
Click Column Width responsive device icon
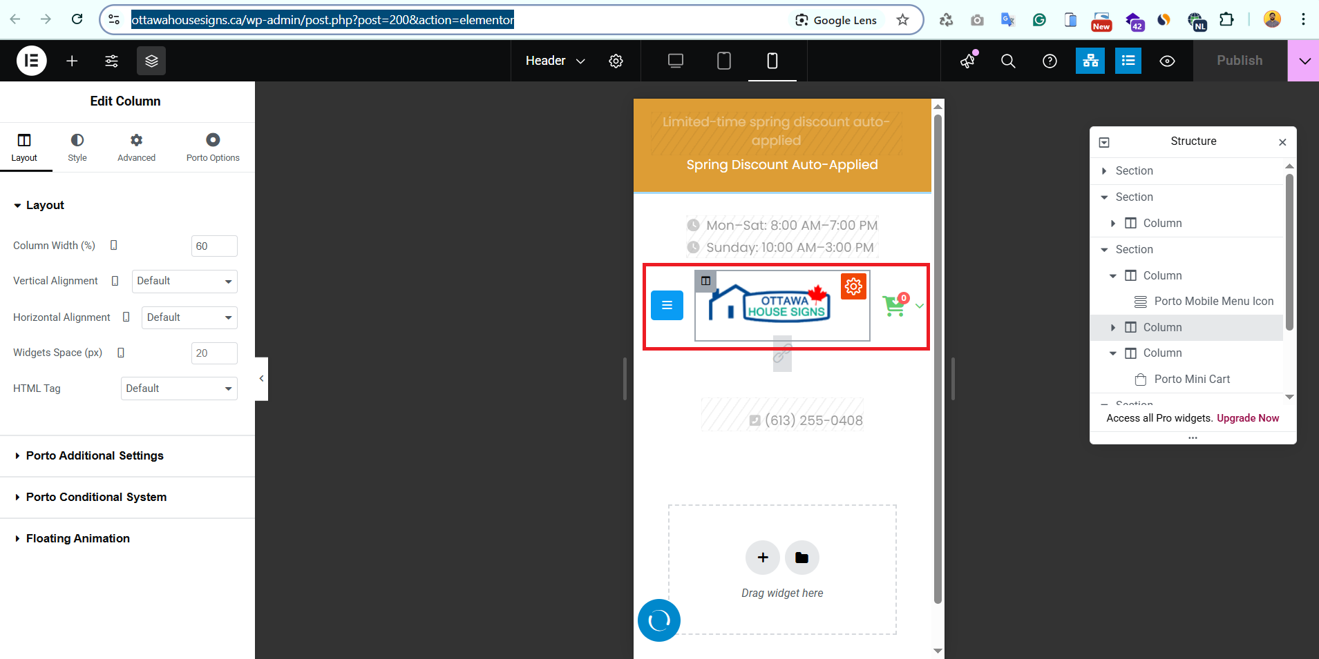(x=114, y=245)
